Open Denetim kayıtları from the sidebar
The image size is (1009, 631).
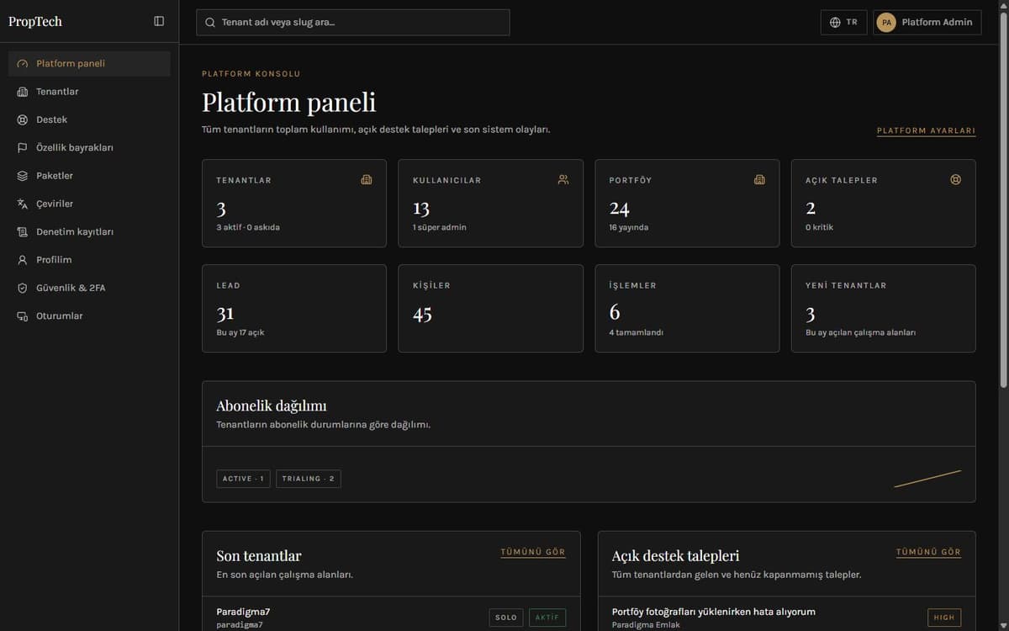tap(89, 232)
